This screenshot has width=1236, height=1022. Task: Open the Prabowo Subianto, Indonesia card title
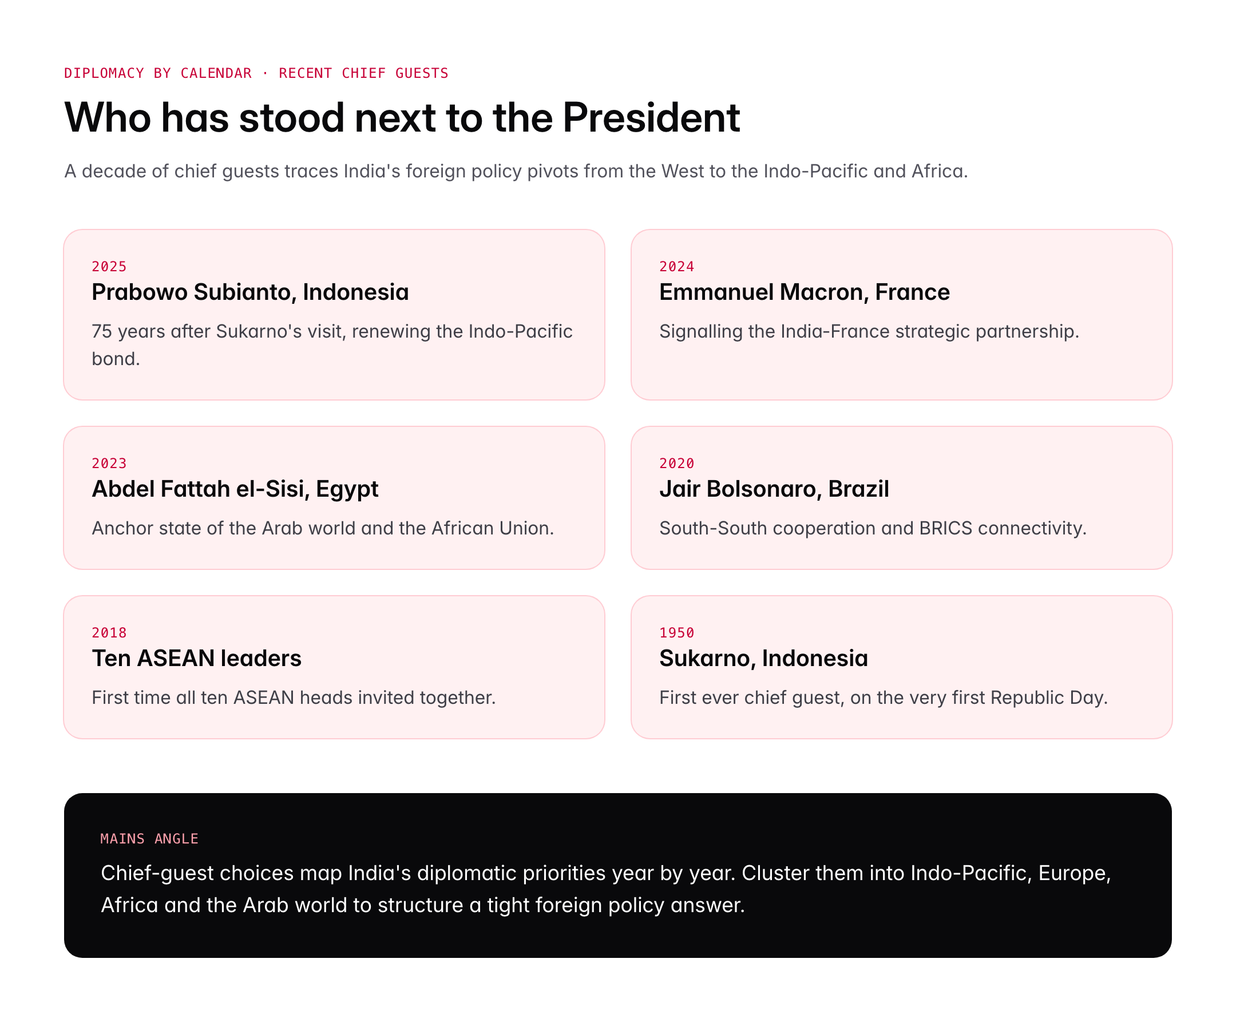tap(250, 292)
